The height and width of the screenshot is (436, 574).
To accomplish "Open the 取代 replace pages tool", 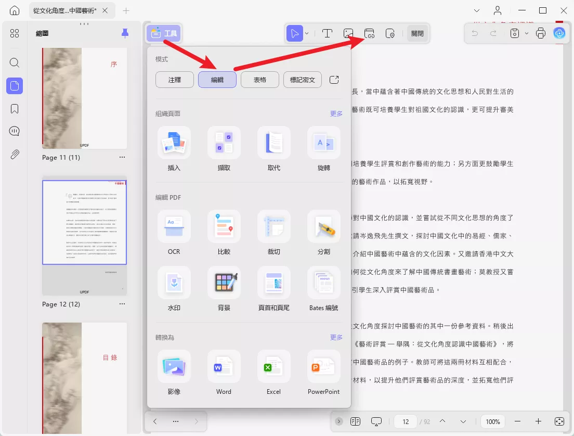I will point(274,149).
